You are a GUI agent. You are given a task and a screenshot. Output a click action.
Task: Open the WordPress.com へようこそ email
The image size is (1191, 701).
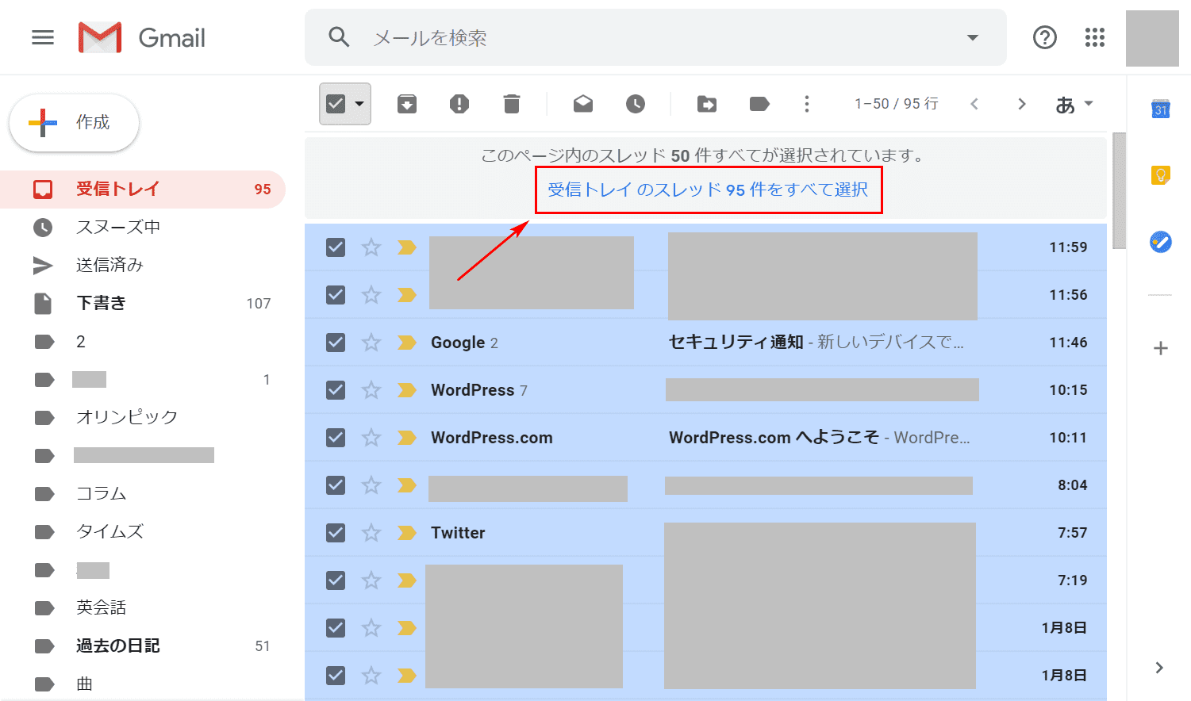point(705,438)
